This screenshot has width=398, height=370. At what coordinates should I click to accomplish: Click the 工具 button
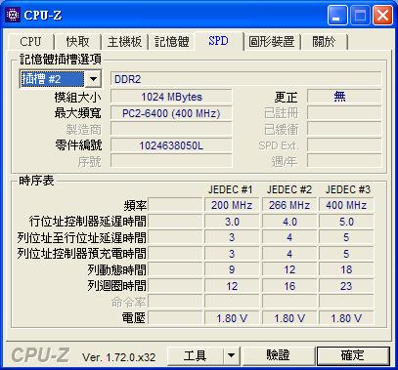(196, 355)
